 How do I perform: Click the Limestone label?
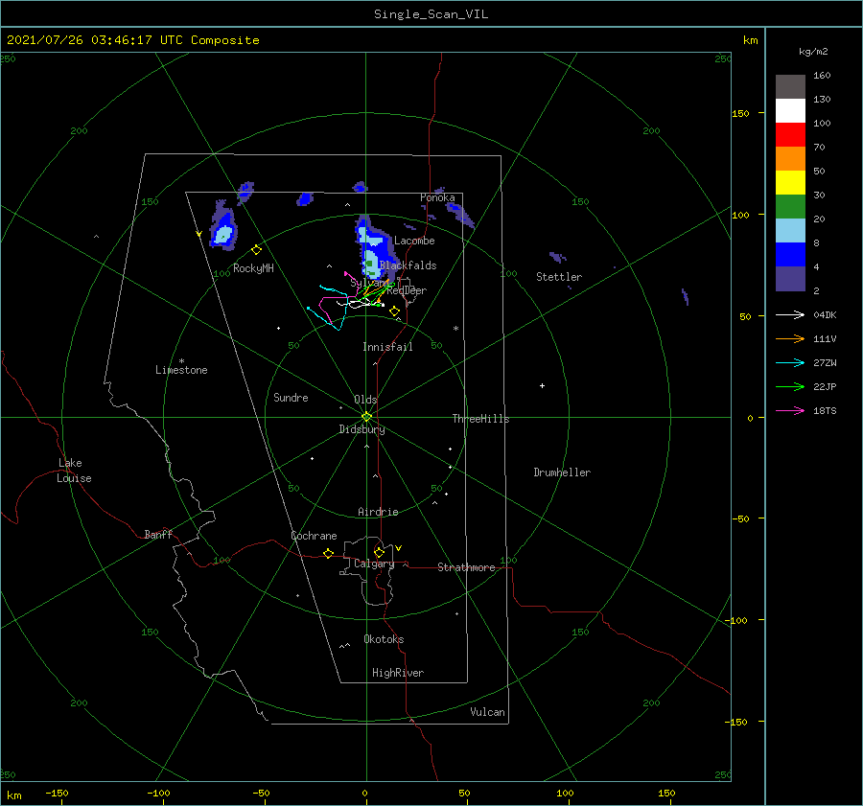[x=181, y=370]
